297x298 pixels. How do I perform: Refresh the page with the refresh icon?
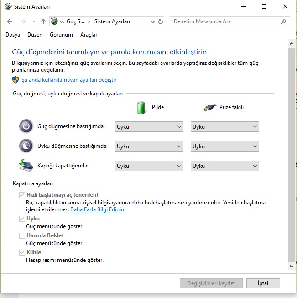pos(161,21)
